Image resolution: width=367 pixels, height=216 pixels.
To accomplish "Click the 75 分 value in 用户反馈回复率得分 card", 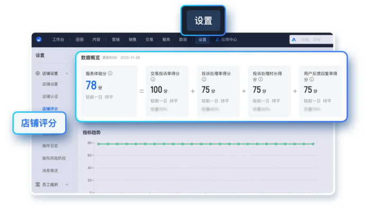I will point(311,90).
